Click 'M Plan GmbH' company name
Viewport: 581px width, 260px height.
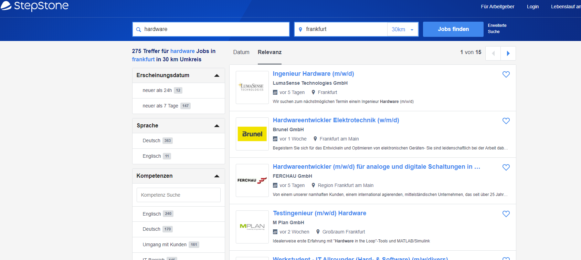[288, 222]
